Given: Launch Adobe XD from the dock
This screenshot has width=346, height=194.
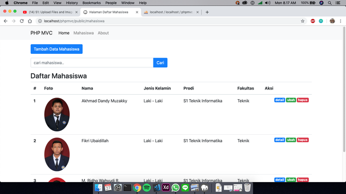Looking at the screenshot, I should pos(166,188).
